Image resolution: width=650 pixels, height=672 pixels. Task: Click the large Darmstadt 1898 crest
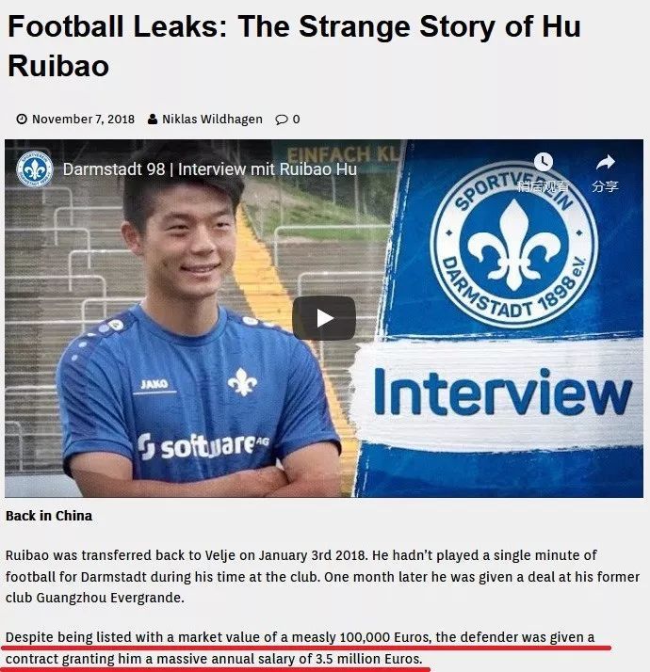click(x=514, y=245)
